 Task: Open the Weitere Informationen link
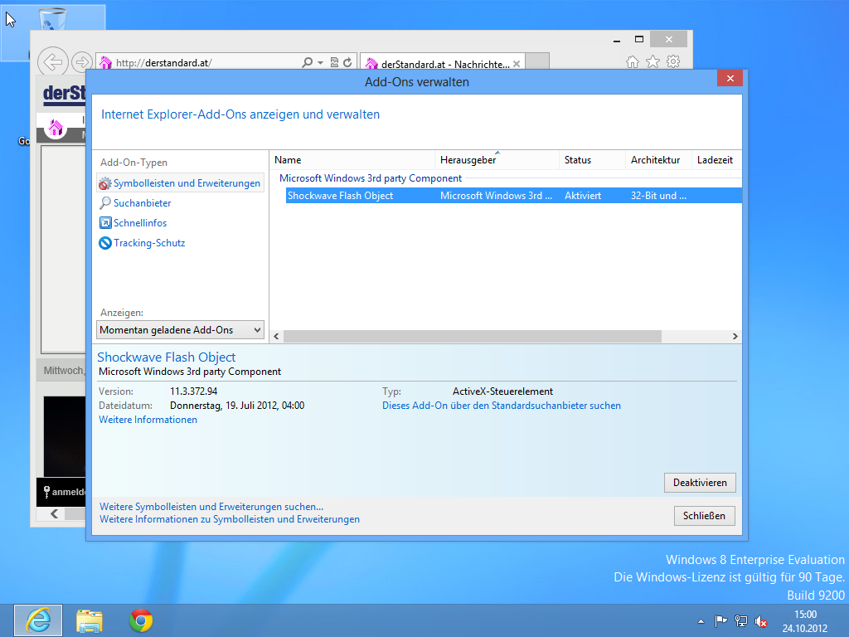148,420
